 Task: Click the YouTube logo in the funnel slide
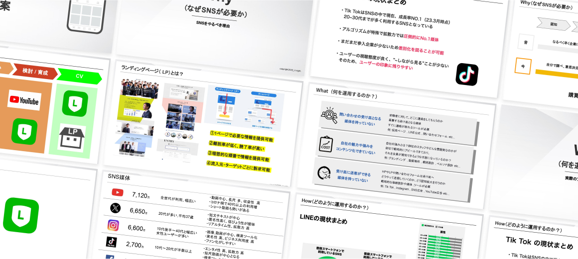(x=24, y=100)
